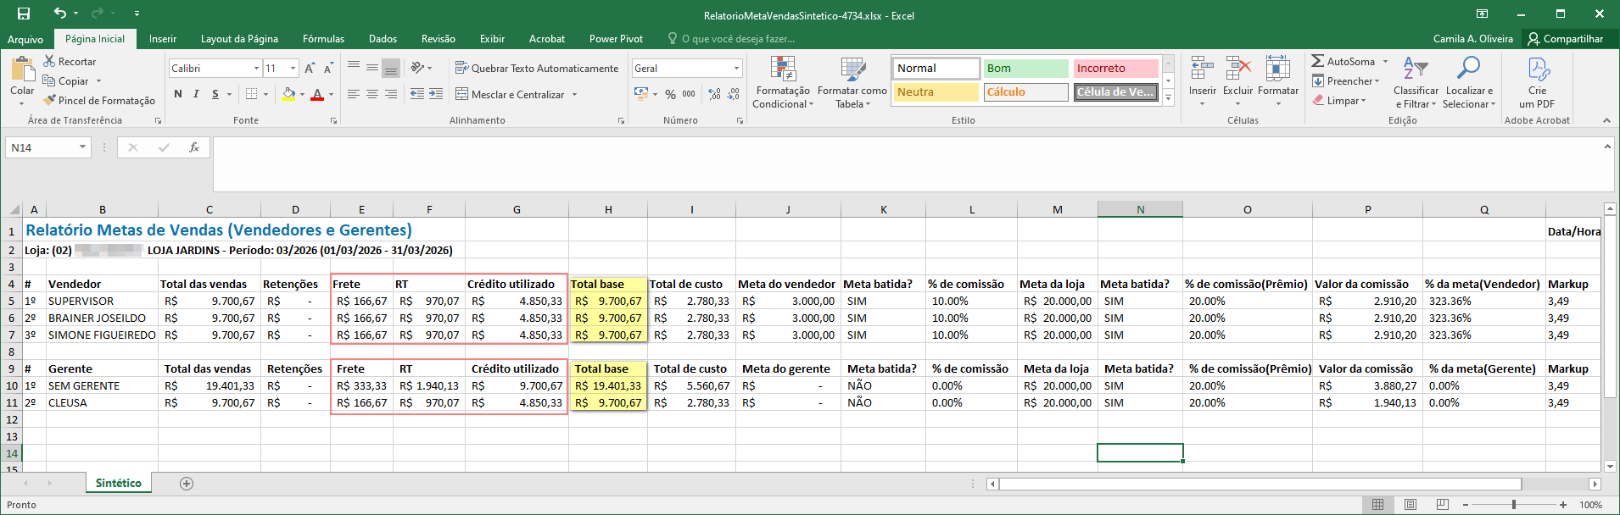Open Formatação Condicional icon
The height and width of the screenshot is (515, 1620).
[x=782, y=69]
